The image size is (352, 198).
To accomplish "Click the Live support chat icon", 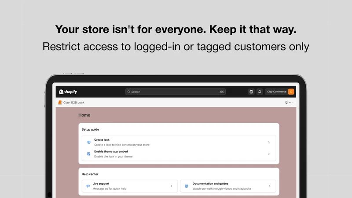I will point(88,186).
